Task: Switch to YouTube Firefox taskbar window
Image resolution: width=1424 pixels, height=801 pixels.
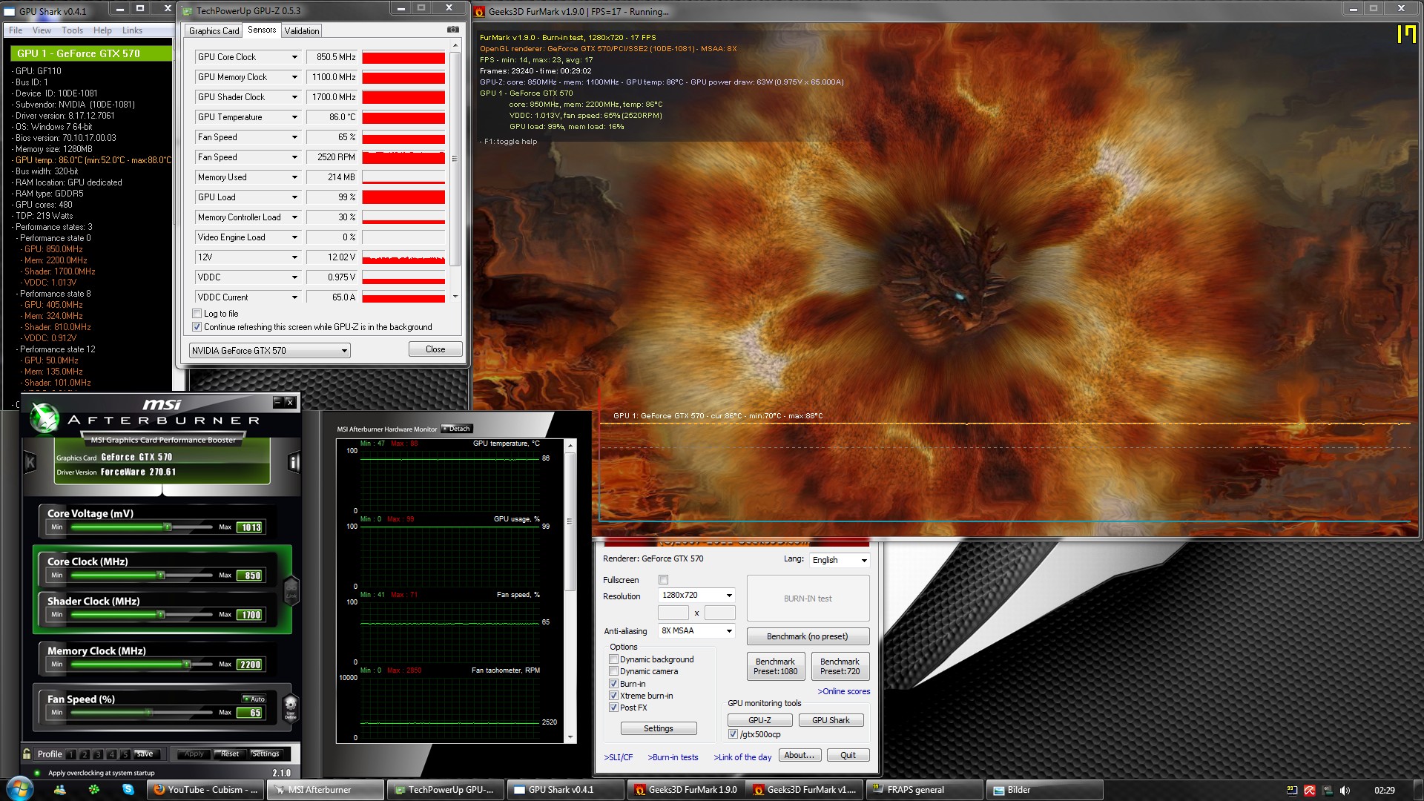Action: (x=205, y=790)
